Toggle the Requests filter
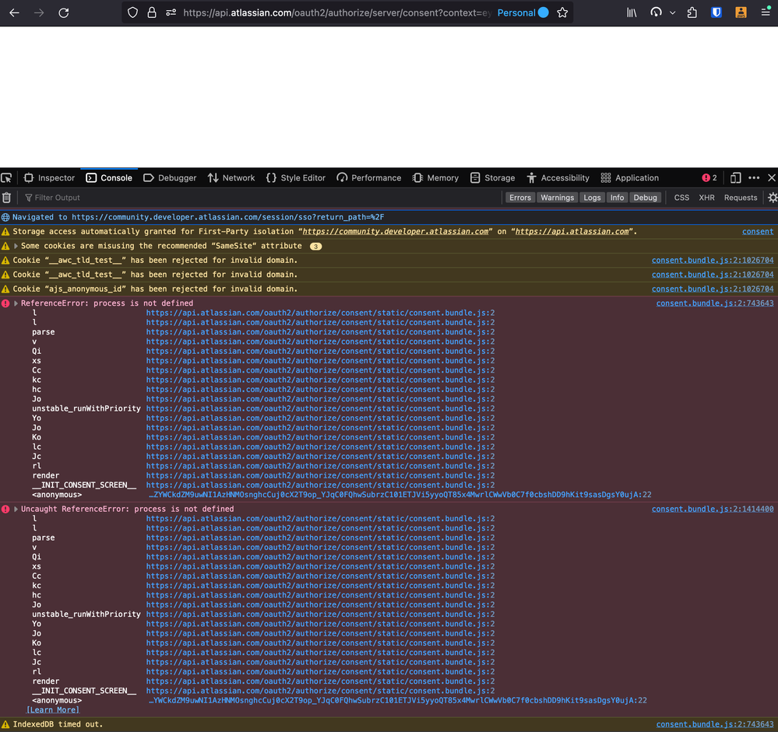Screen dimensions: 778x732 point(741,198)
